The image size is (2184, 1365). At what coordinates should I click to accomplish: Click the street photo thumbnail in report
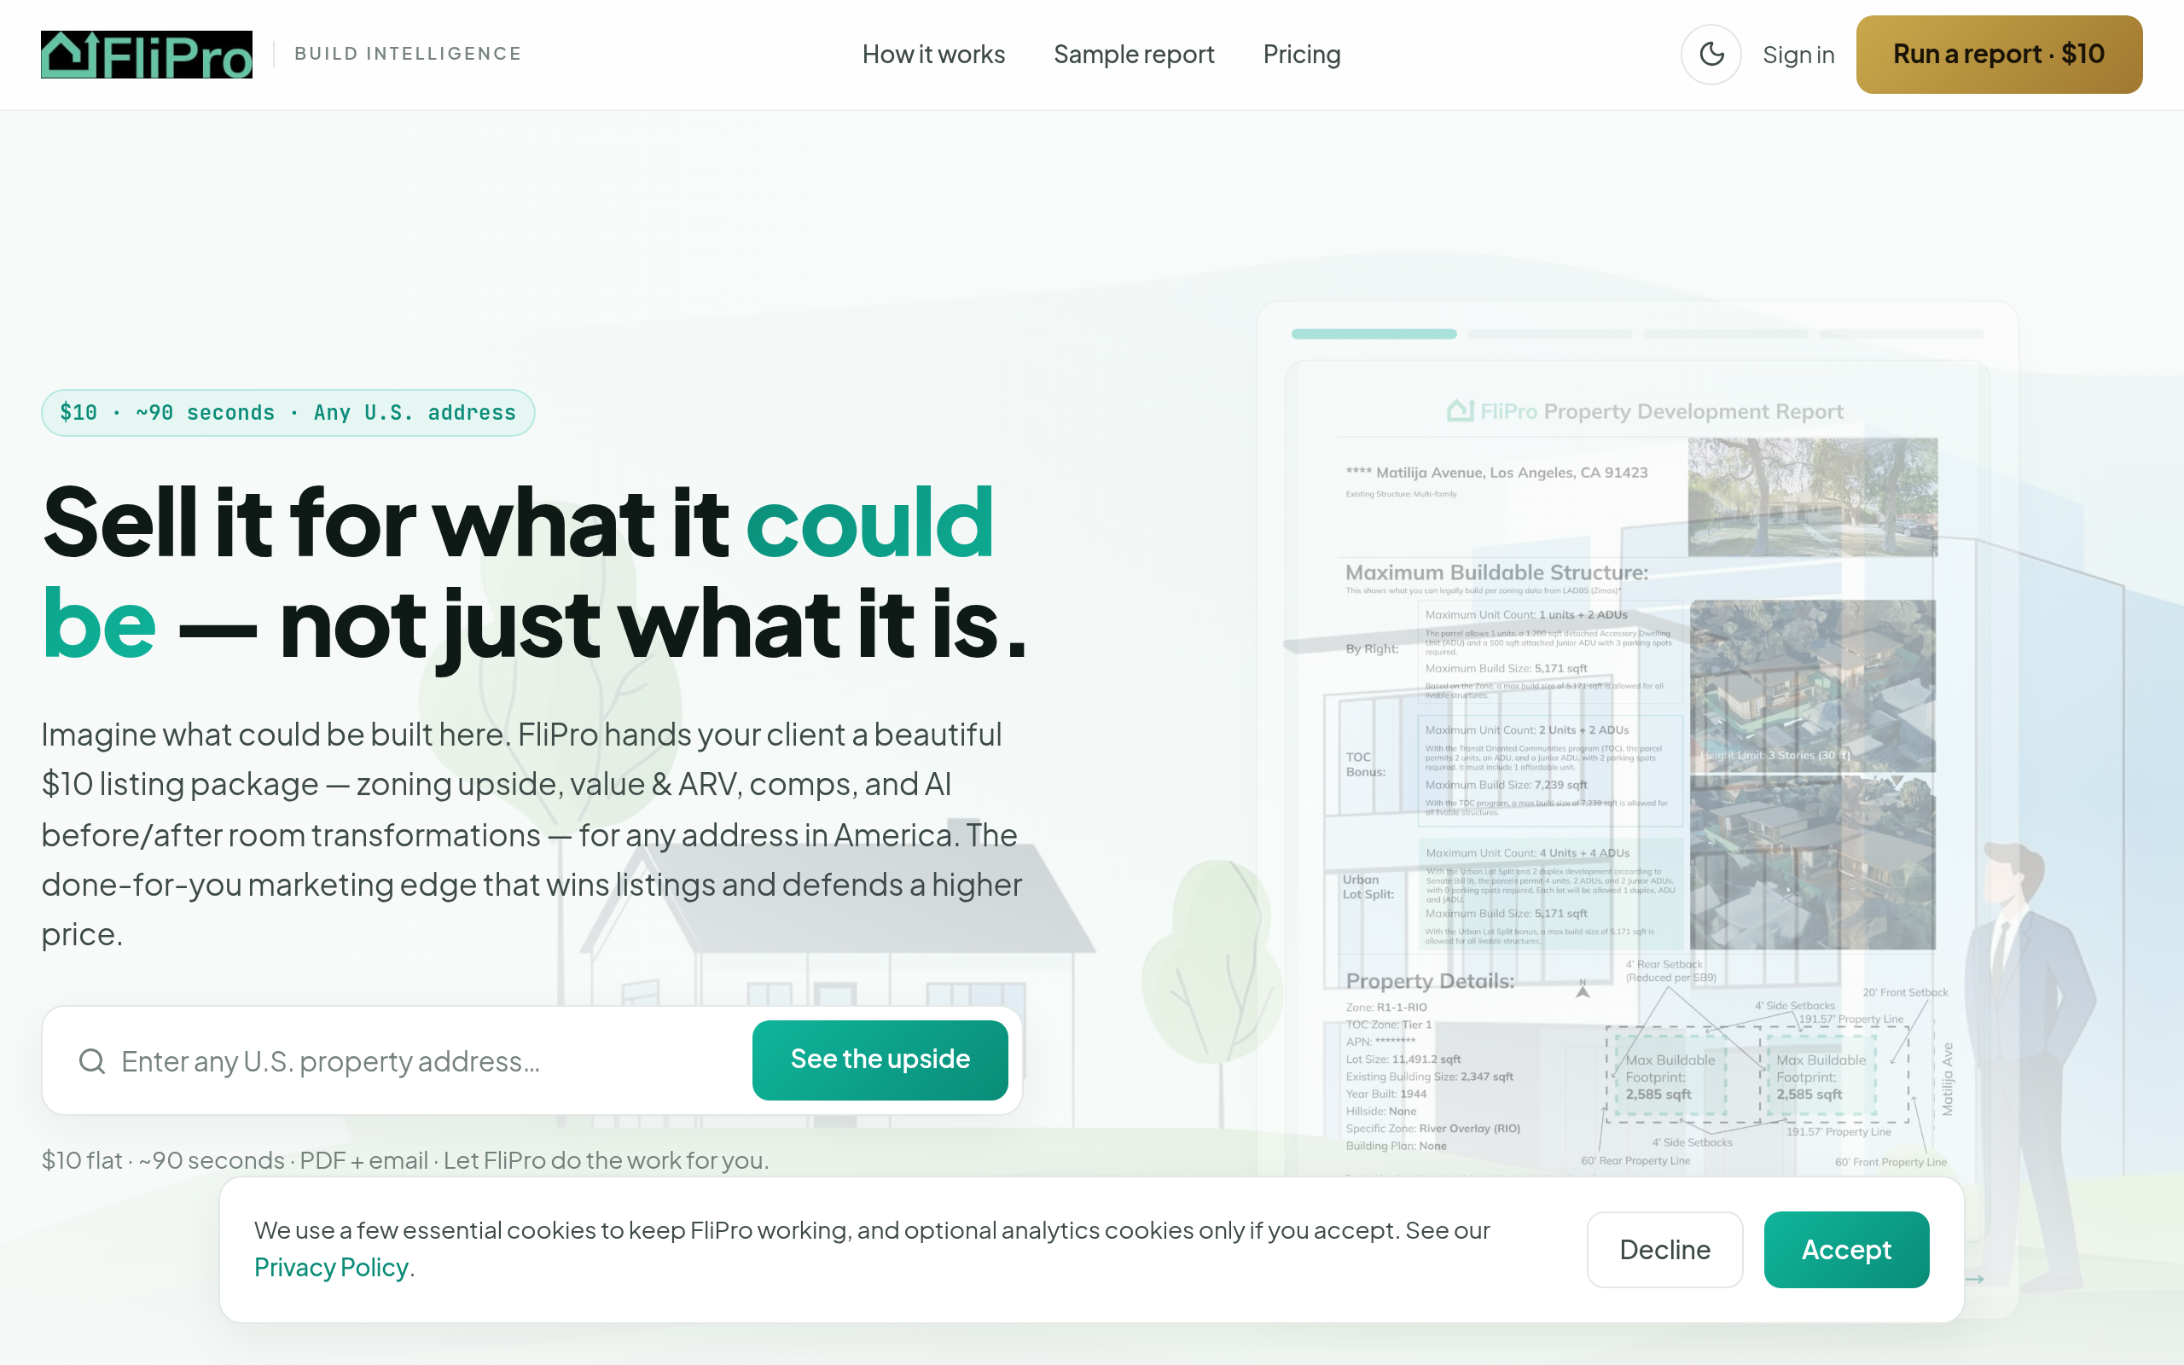pyautogui.click(x=1812, y=497)
